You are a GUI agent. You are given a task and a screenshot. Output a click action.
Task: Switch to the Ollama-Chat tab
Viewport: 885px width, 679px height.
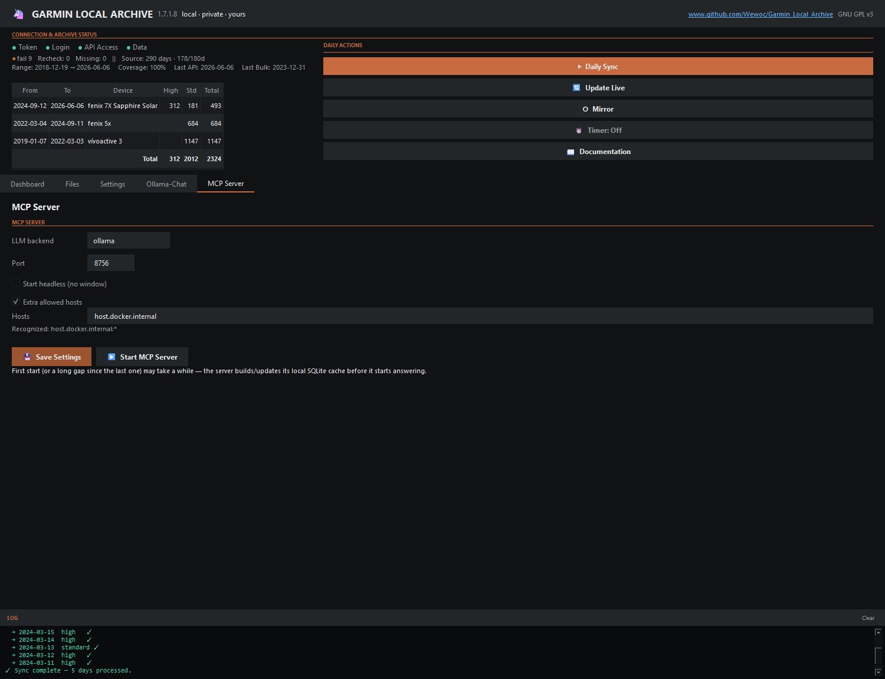coord(166,184)
